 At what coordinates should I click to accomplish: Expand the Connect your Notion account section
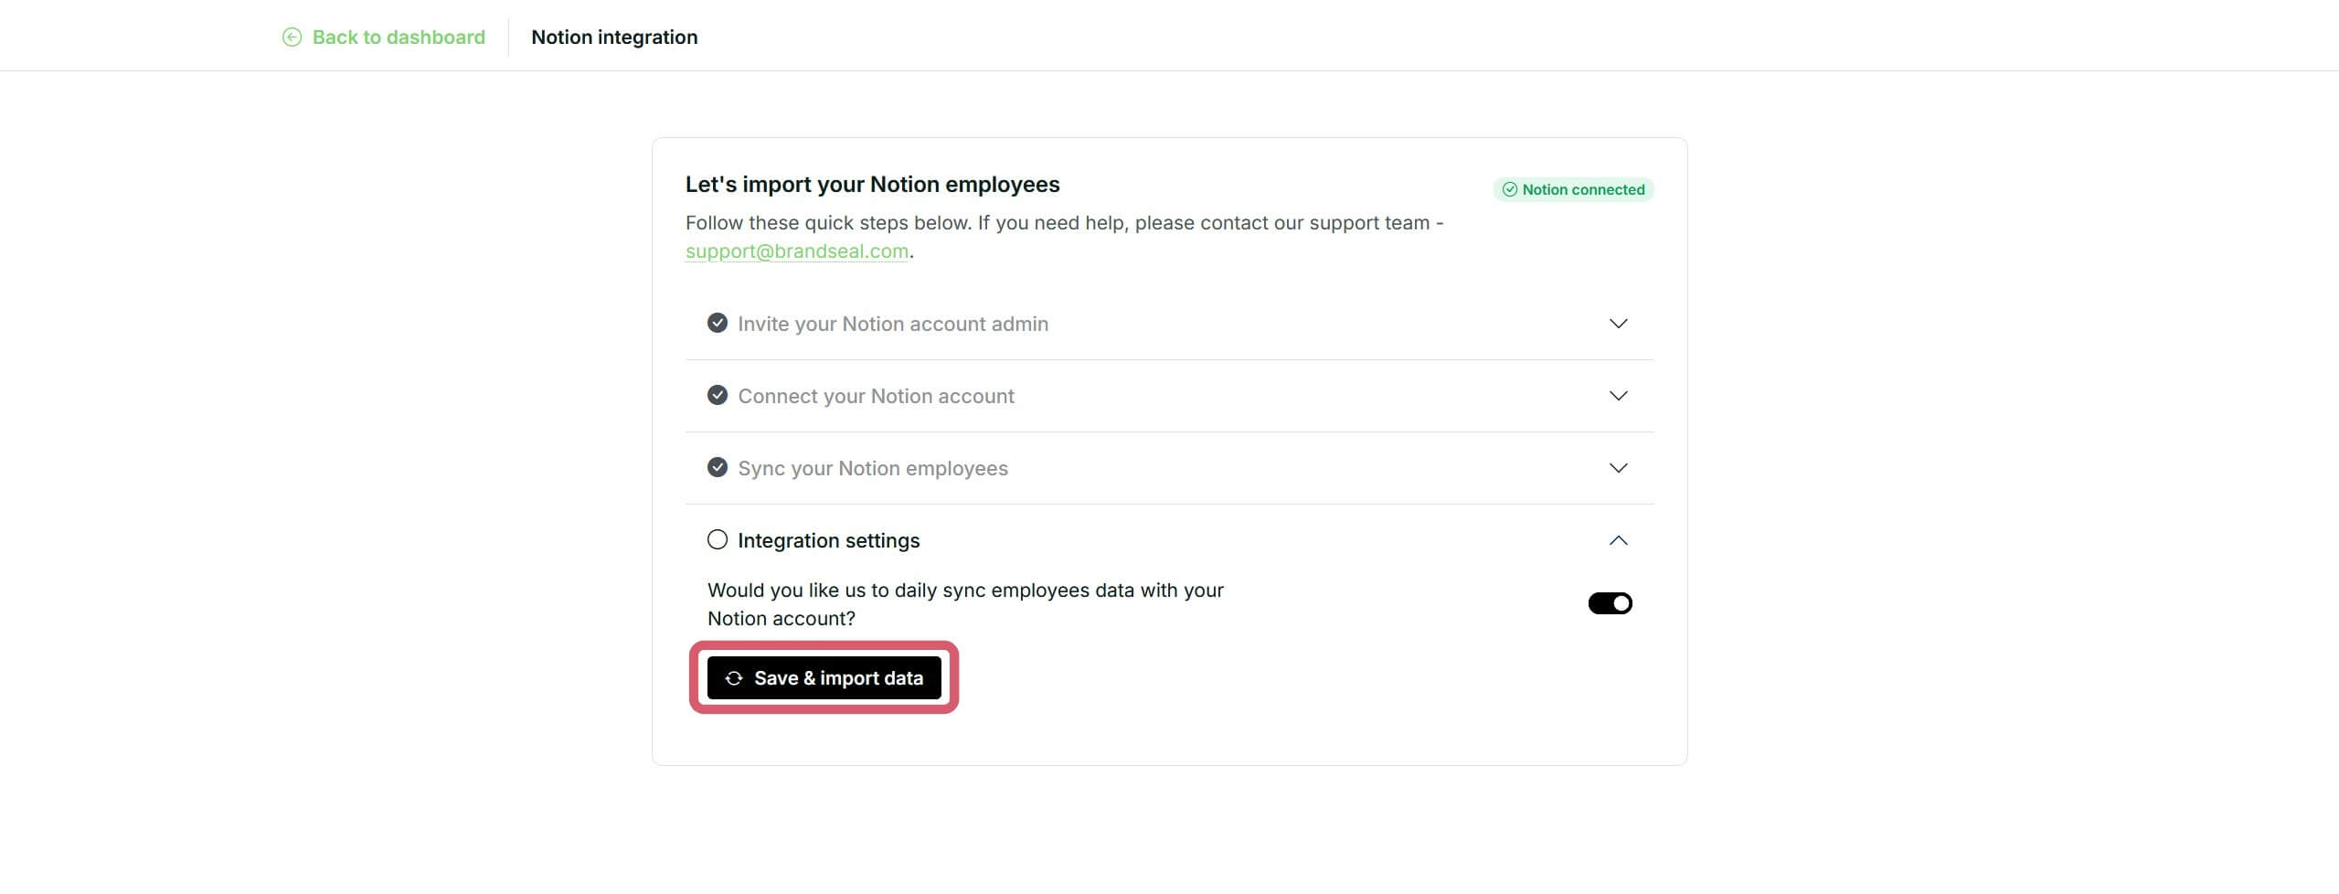1618,396
